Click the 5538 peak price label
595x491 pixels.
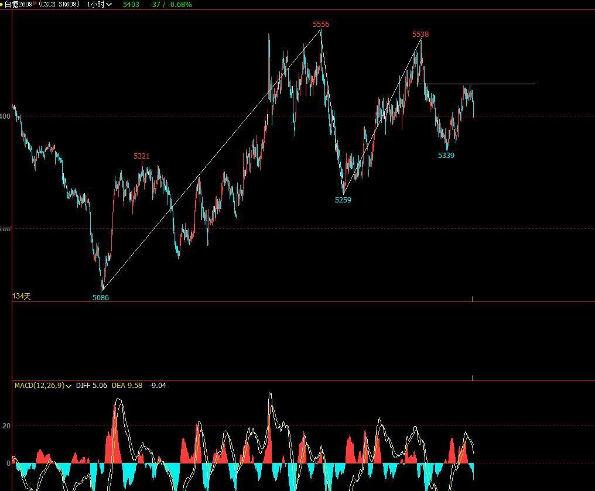[420, 35]
